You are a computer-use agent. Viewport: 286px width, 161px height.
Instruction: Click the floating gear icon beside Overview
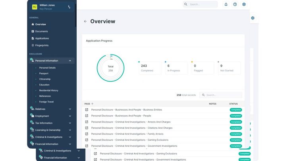[x=253, y=18]
